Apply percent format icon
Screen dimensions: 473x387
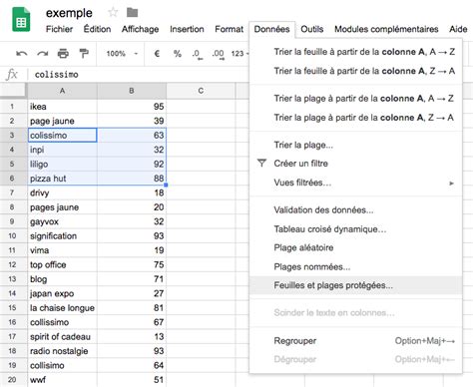(178, 54)
